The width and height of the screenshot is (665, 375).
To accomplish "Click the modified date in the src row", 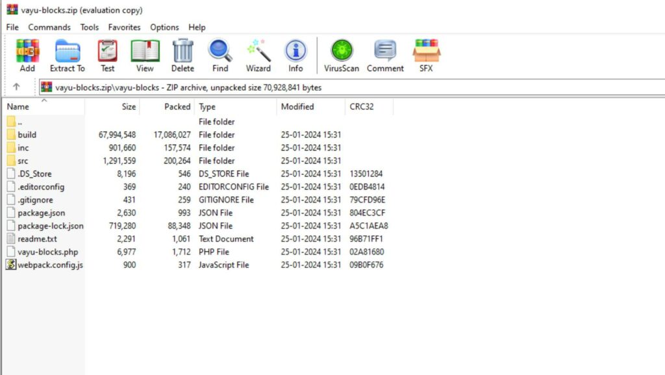I will tap(311, 161).
